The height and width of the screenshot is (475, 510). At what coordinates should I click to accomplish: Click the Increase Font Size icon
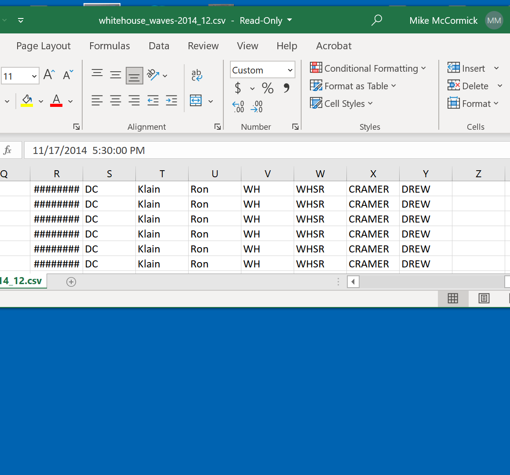pyautogui.click(x=49, y=75)
